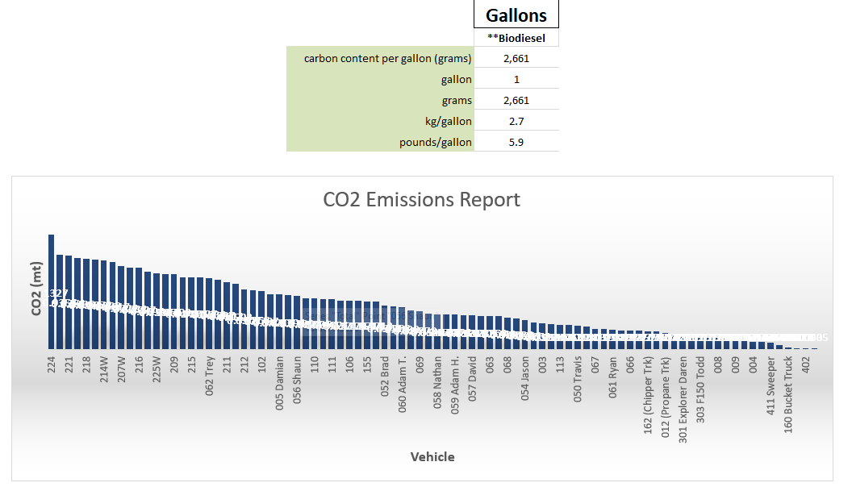This screenshot has height=491, width=852.
Task: Click the gallon row label
Action: coord(457,78)
